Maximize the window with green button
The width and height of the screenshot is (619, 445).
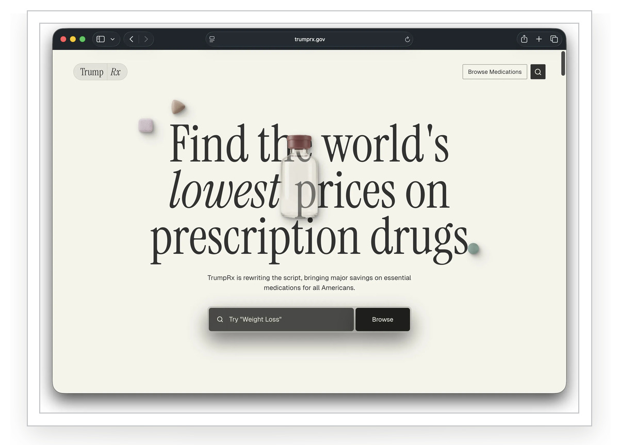point(83,39)
